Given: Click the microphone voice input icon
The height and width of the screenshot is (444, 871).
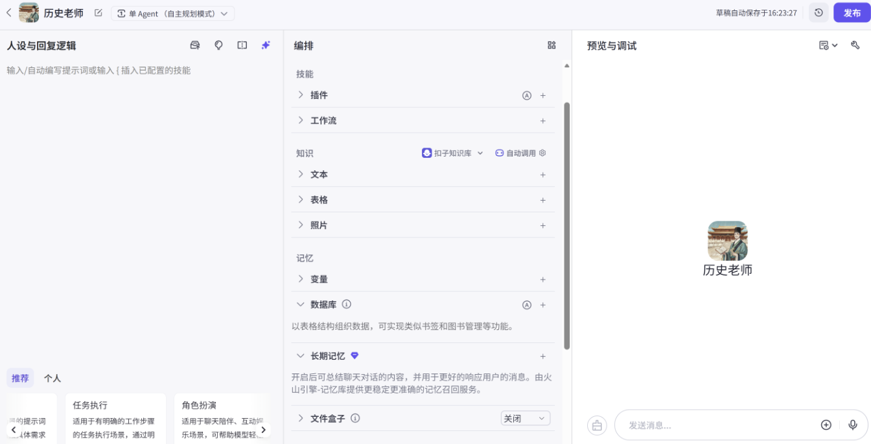Looking at the screenshot, I should pos(853,425).
